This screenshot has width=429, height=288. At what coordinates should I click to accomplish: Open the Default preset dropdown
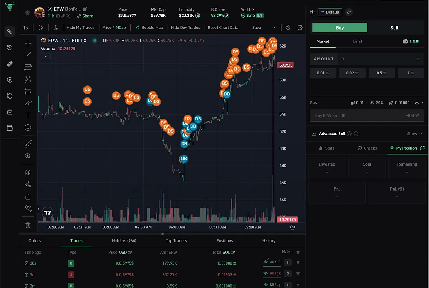click(x=330, y=12)
